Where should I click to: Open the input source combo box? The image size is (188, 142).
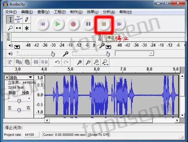tap(134, 53)
